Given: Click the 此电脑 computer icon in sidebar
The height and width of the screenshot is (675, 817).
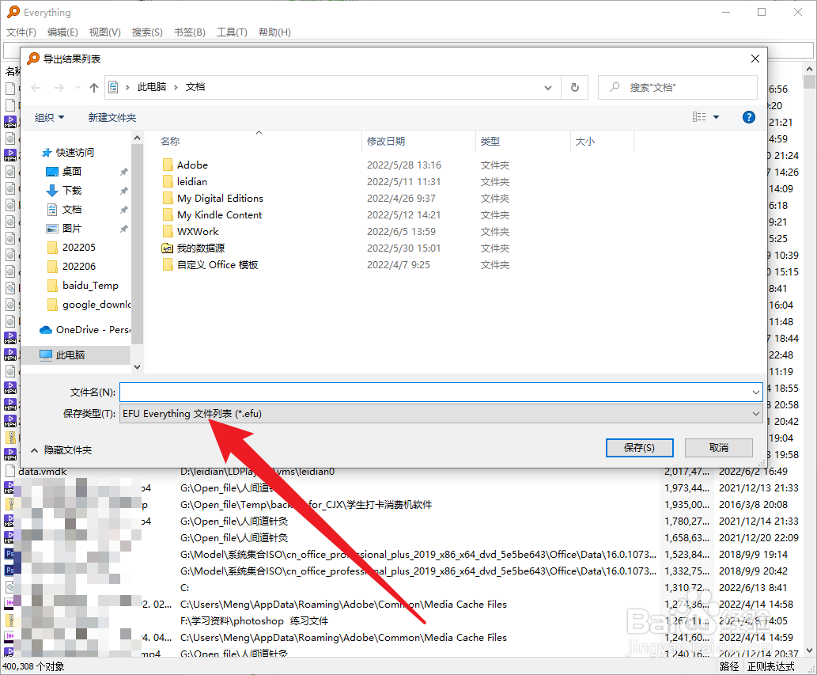Looking at the screenshot, I should pyautogui.click(x=46, y=355).
